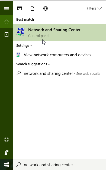Click the chevron beside the Filters label
This screenshot has height=170, width=106.
pos(100,8)
